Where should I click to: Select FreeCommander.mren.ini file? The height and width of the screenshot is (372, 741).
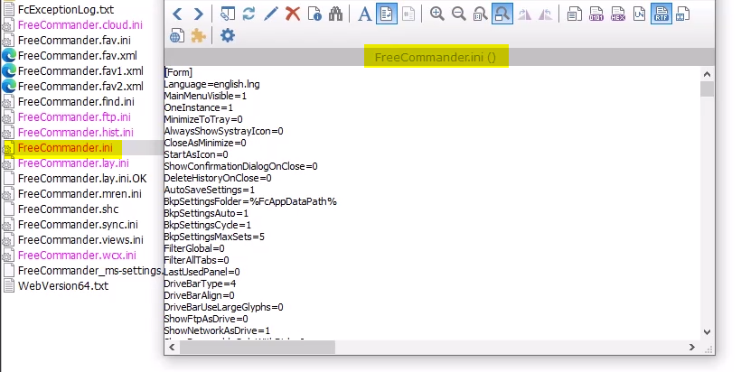point(80,193)
